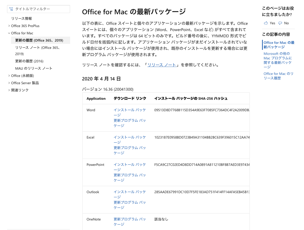Click the Application column header
304x230 pixels.
(x=96, y=98)
